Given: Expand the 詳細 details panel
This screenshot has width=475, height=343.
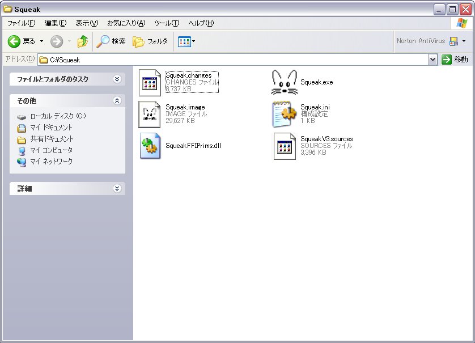Looking at the screenshot, I should click(117, 188).
